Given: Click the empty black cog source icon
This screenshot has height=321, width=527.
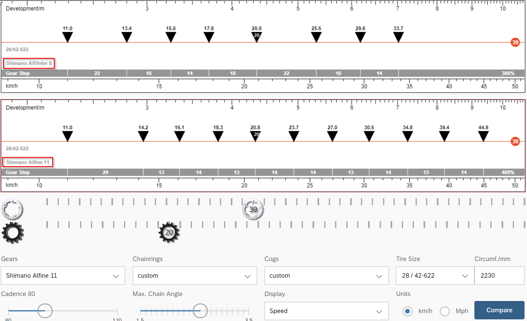Looking at the screenshot, I should [x=13, y=233].
